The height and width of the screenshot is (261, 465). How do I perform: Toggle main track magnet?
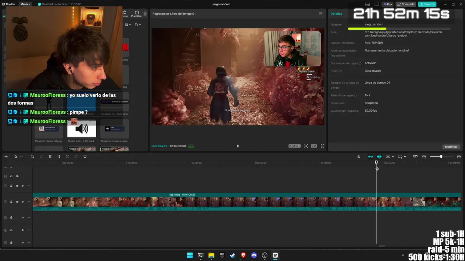point(371,157)
